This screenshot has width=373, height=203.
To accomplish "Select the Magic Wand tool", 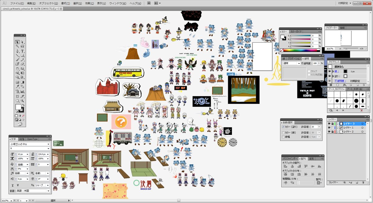I will coord(17,46).
